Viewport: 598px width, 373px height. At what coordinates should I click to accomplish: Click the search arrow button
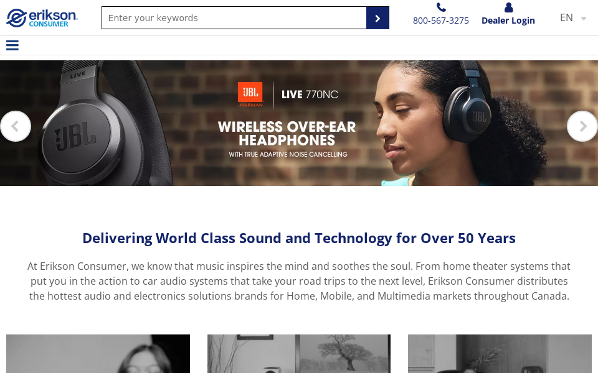pyautogui.click(x=377, y=17)
